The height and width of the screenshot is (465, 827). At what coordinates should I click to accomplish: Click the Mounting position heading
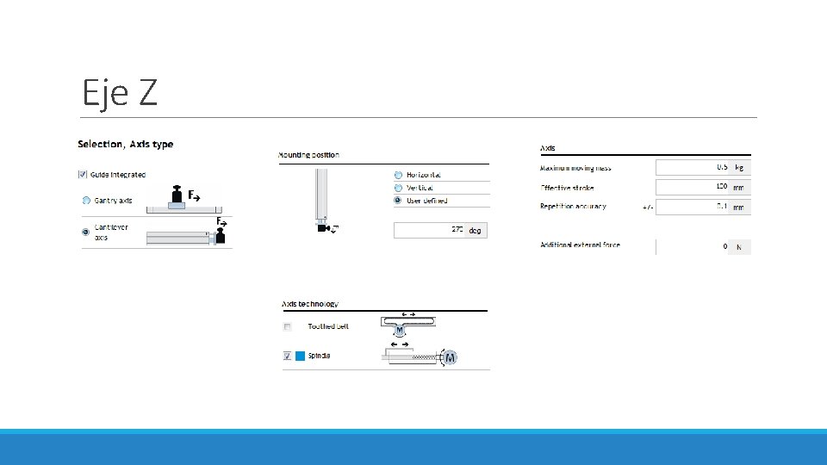click(x=308, y=155)
